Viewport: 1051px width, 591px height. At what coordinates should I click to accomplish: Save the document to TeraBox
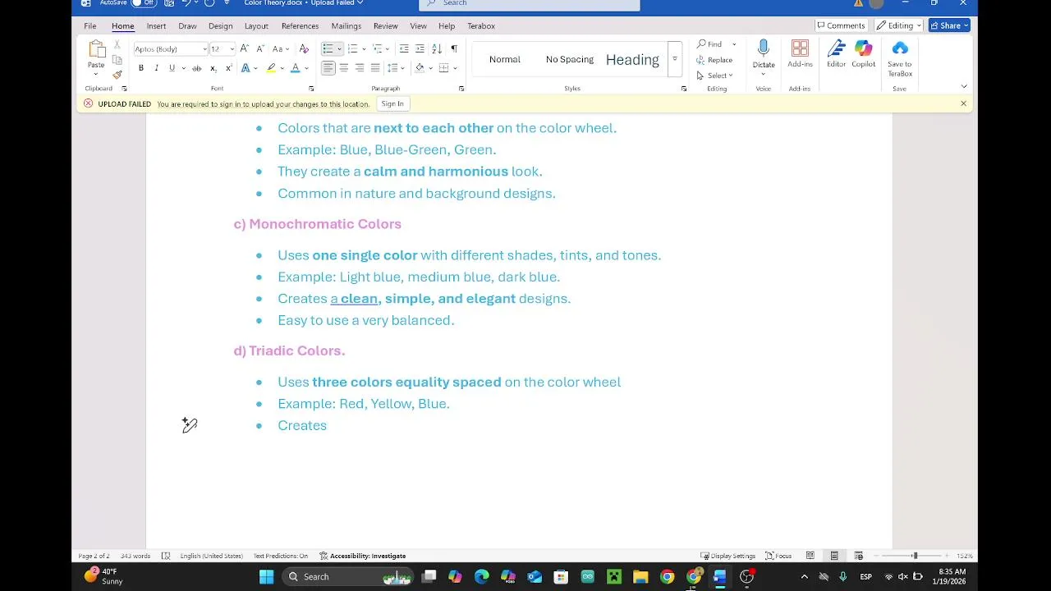pos(900,59)
